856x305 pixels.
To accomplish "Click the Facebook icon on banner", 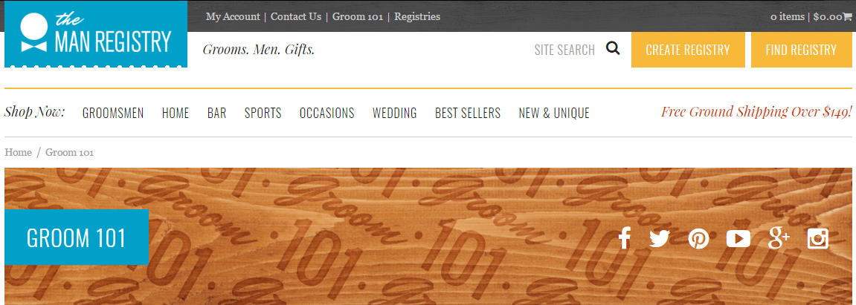I will point(624,238).
